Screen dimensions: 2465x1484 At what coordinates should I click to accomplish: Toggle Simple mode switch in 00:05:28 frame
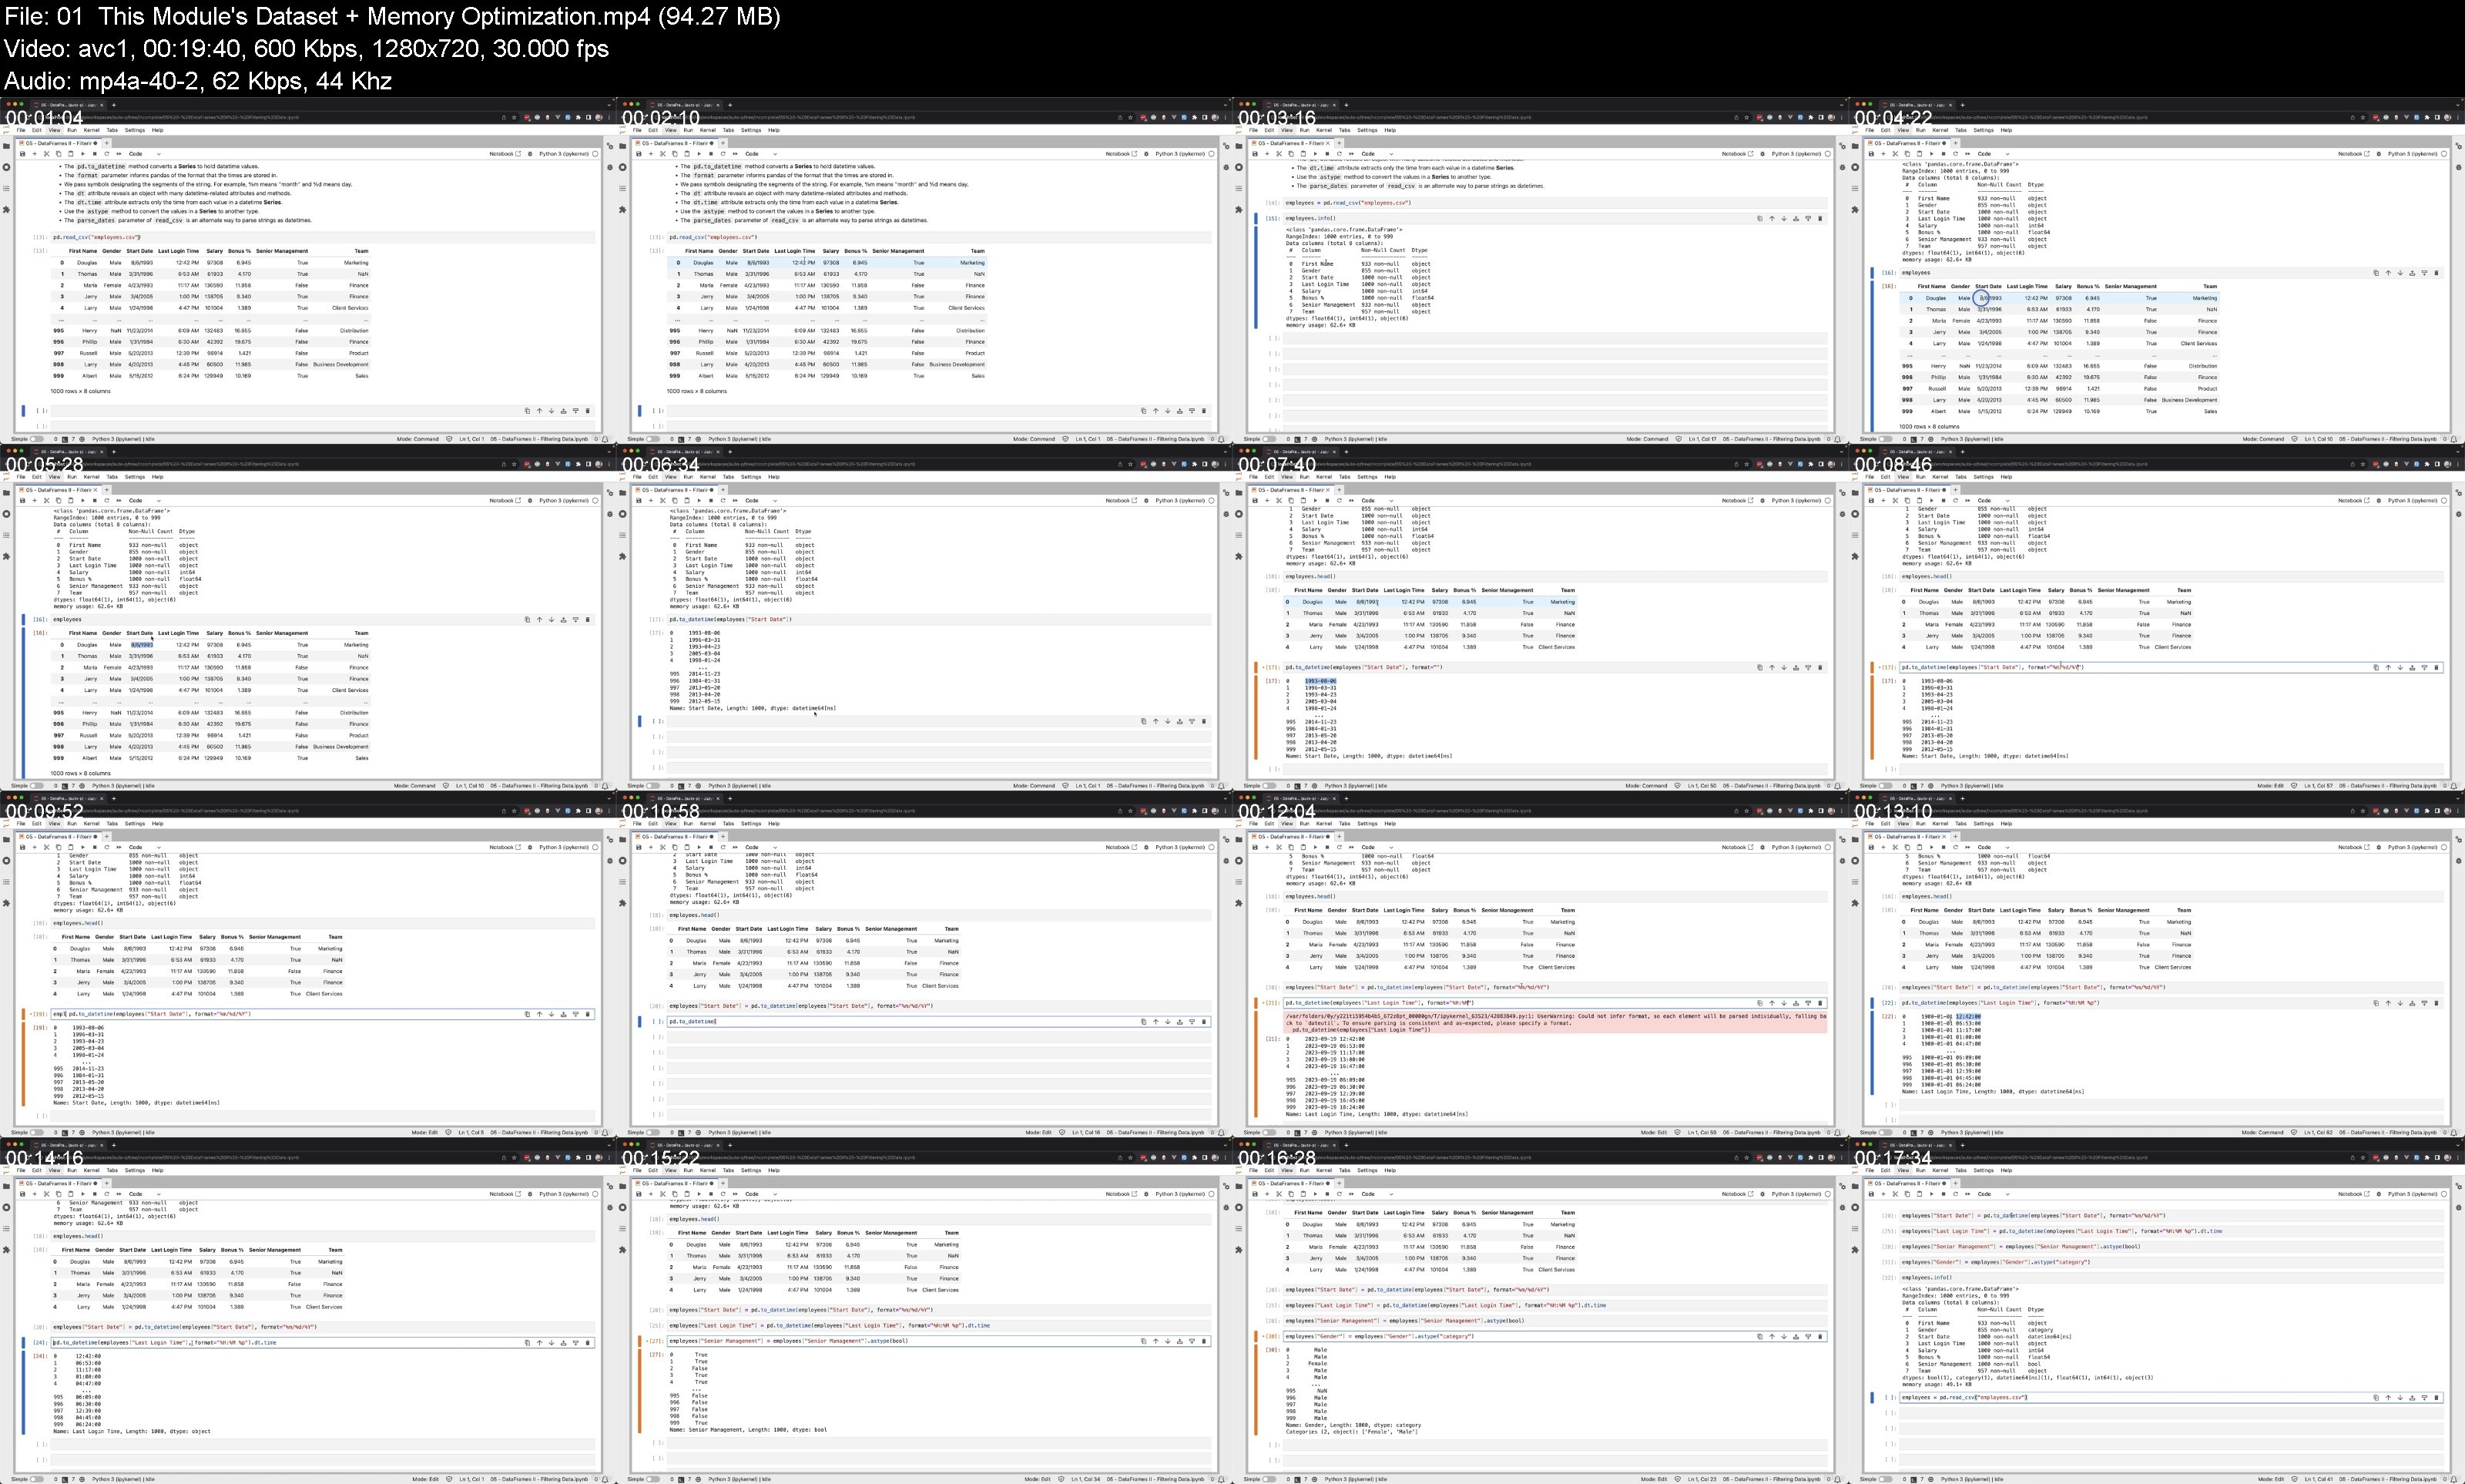tap(37, 785)
